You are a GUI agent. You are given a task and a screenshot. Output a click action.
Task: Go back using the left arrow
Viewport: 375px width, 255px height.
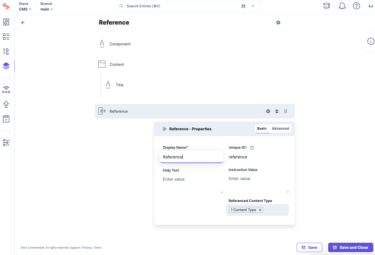(23, 23)
